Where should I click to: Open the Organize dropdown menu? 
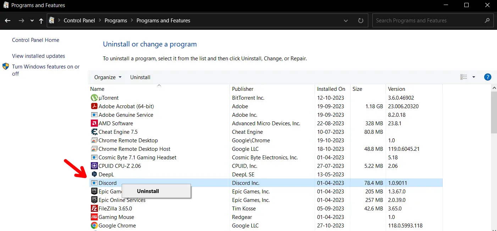coord(108,77)
